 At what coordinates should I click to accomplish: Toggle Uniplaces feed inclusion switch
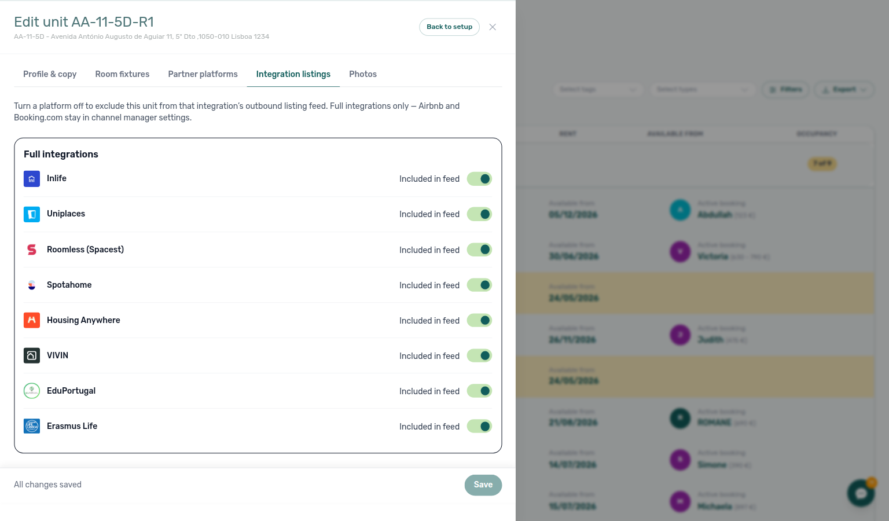[x=480, y=214]
